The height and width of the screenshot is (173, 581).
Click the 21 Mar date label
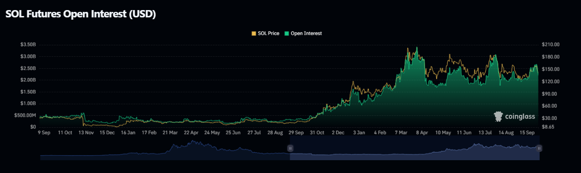tap(171, 133)
